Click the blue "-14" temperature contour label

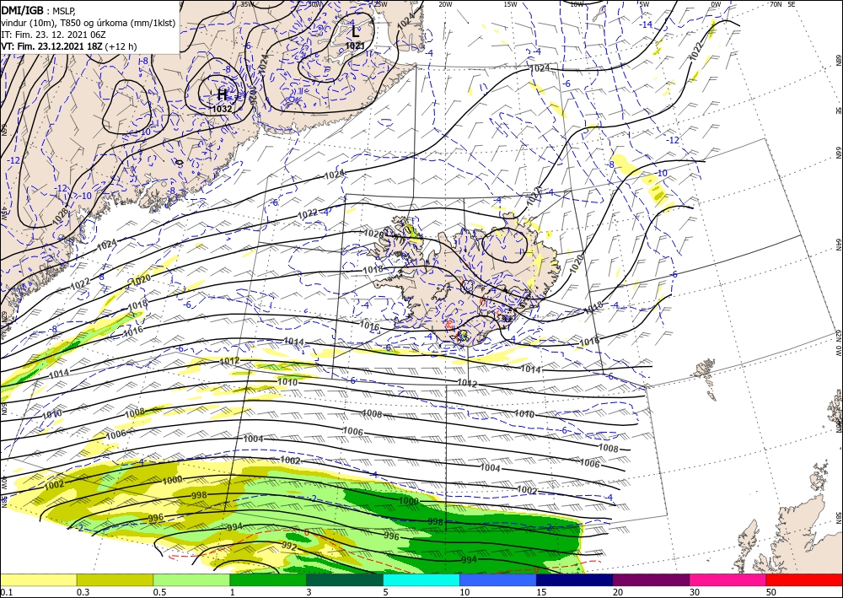tap(646, 24)
